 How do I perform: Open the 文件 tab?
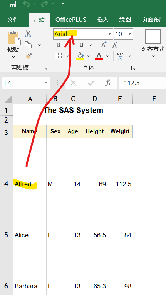tap(13, 19)
